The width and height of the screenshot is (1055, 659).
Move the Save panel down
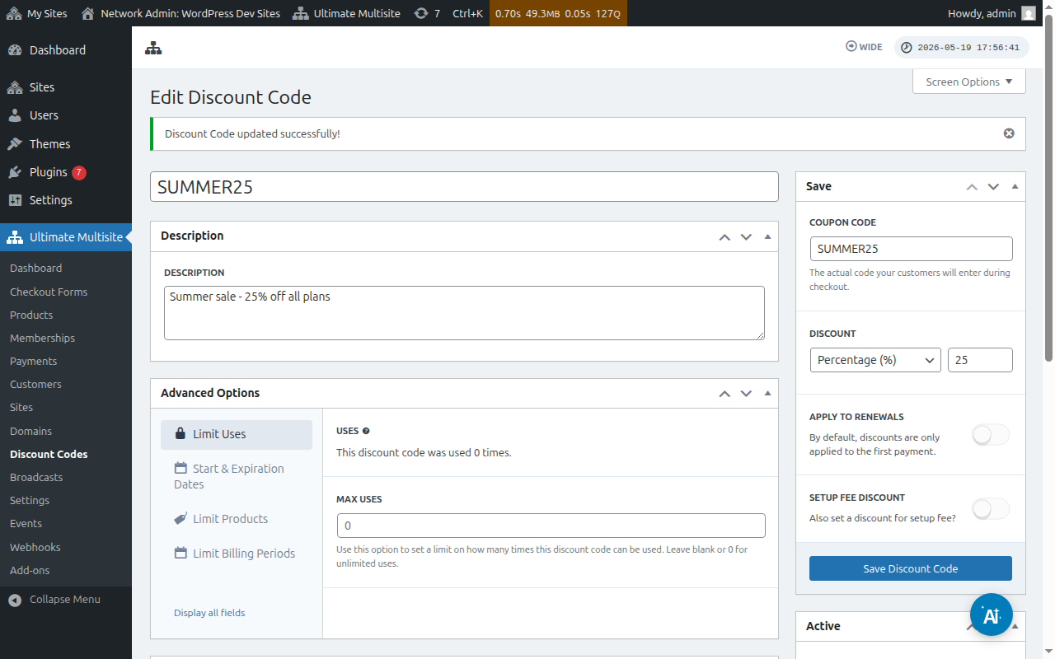tap(993, 187)
